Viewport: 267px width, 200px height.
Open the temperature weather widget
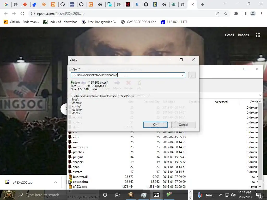point(207,195)
